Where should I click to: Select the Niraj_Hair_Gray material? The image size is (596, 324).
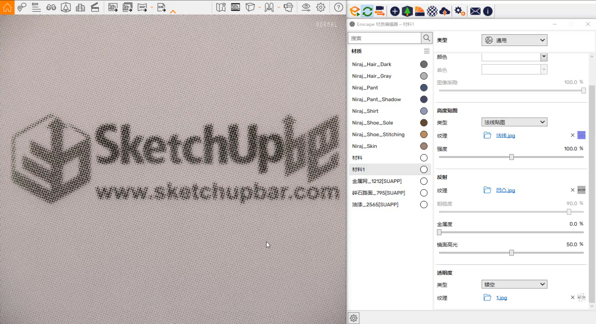[x=390, y=76]
